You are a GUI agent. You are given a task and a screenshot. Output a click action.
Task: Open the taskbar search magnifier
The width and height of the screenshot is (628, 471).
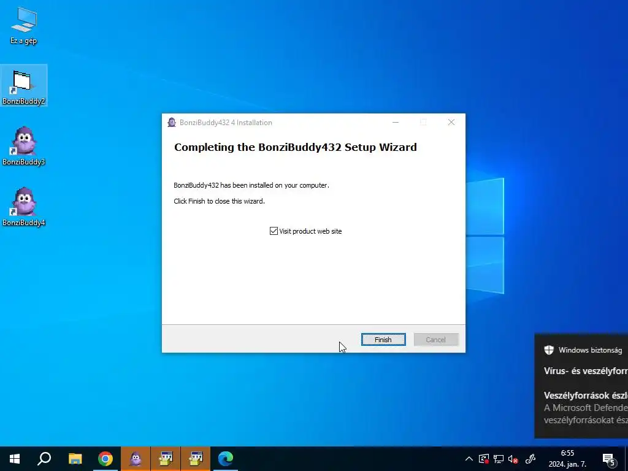[x=44, y=459]
